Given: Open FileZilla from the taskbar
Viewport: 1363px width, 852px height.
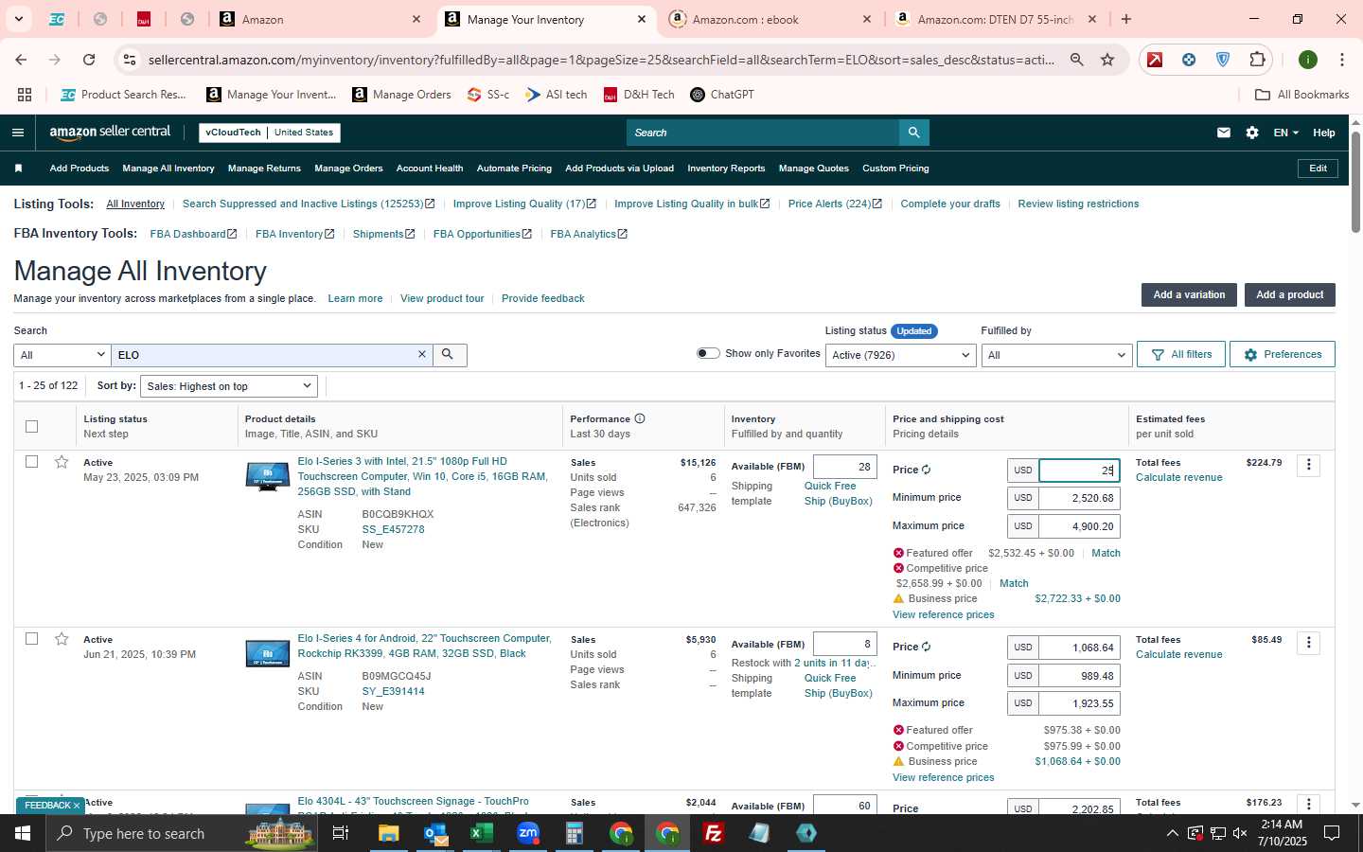Looking at the screenshot, I should pyautogui.click(x=714, y=833).
